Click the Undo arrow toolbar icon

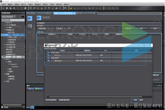(18, 8)
